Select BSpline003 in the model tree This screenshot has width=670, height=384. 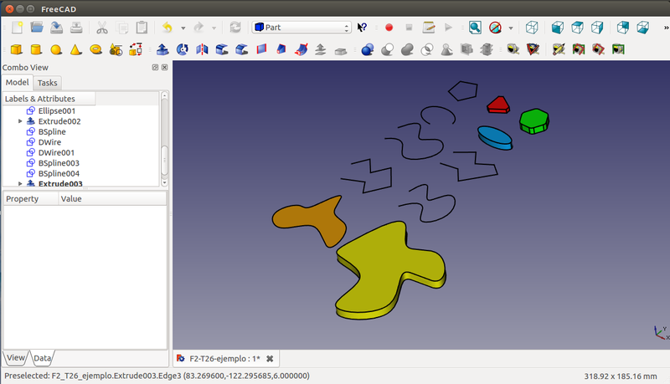tap(59, 163)
